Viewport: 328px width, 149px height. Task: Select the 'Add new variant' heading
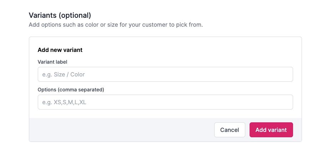coord(60,50)
